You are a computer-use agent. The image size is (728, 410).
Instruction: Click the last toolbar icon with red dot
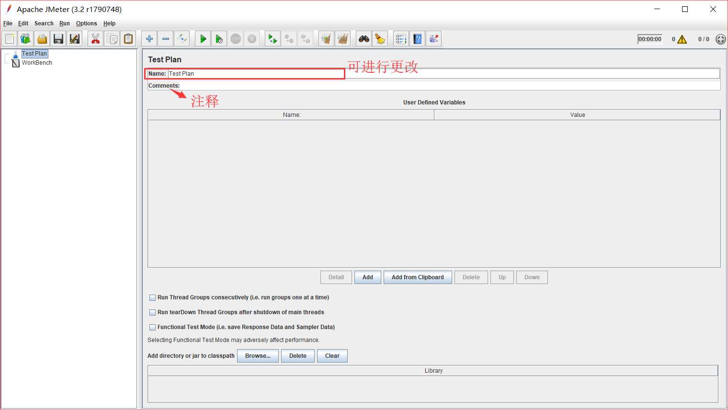(434, 39)
